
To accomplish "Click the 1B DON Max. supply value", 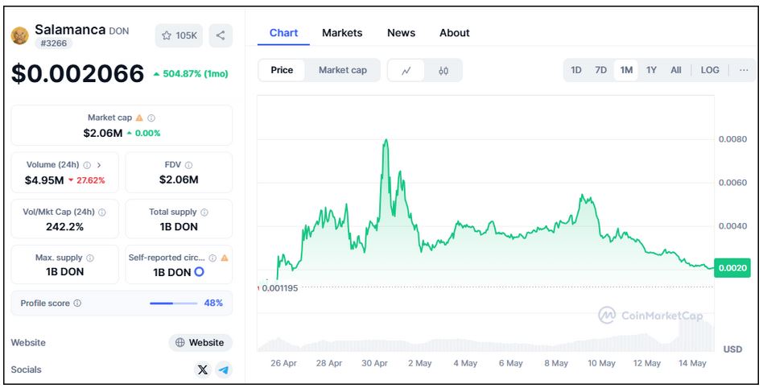I will pyautogui.click(x=64, y=271).
